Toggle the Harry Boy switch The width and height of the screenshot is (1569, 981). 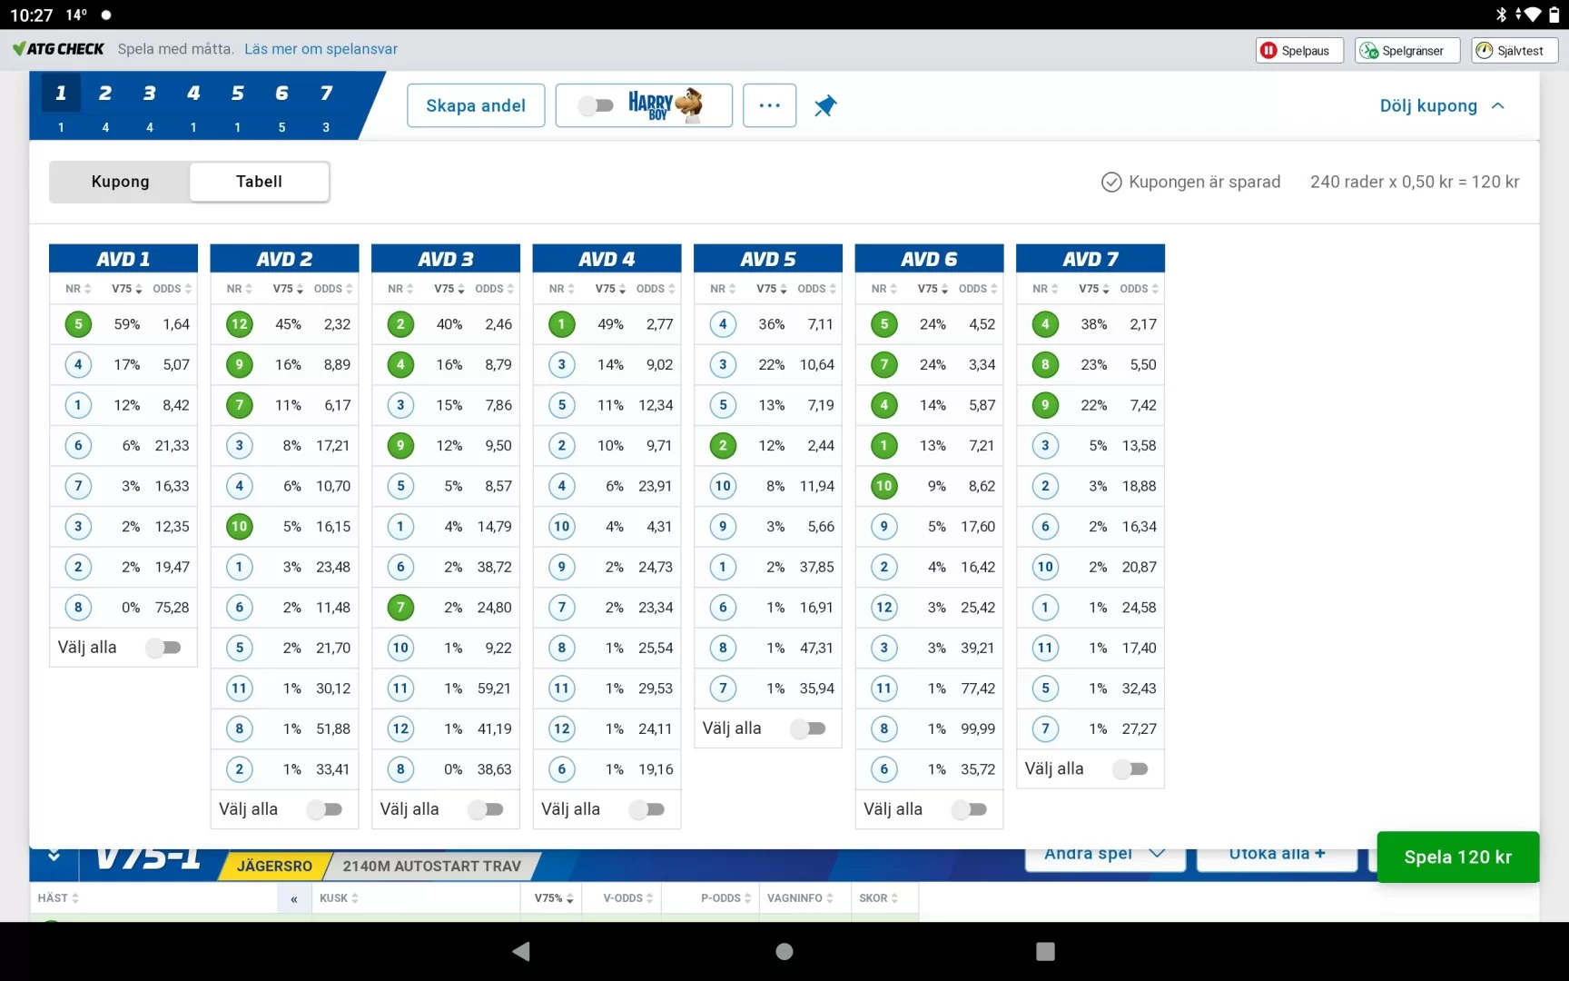596,105
